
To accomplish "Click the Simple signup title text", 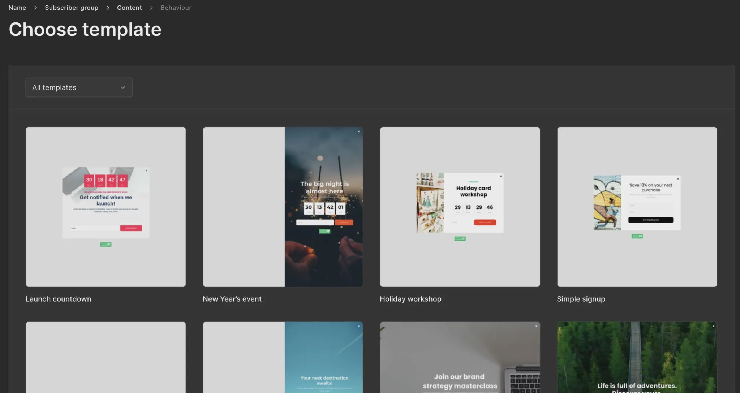I will click(581, 299).
